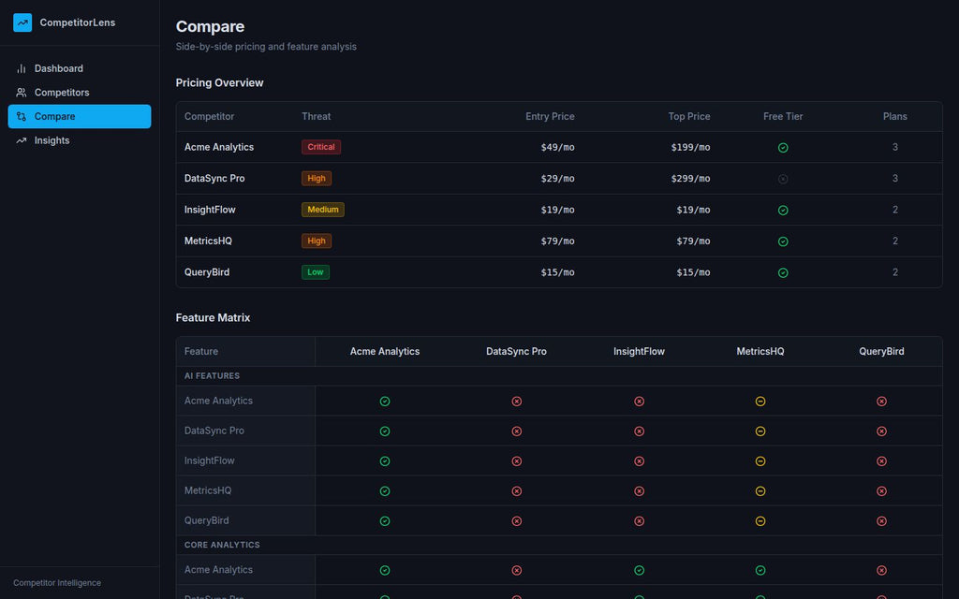Click the Insights trend arrow icon
Image resolution: width=959 pixels, height=599 pixels.
click(22, 140)
